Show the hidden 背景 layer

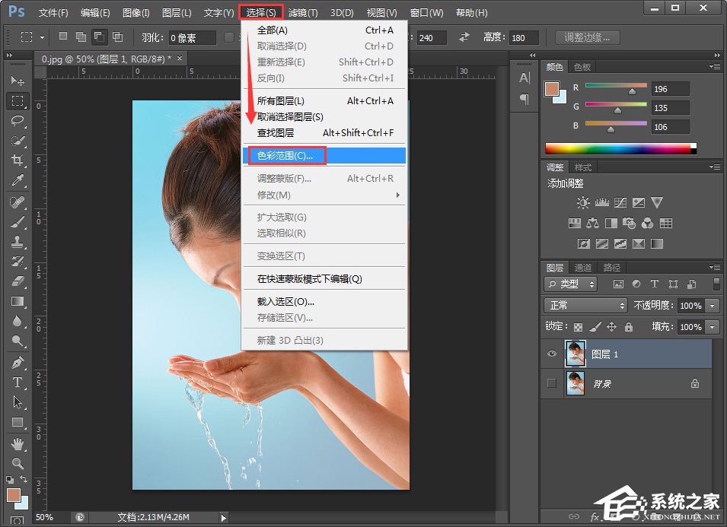click(x=551, y=384)
